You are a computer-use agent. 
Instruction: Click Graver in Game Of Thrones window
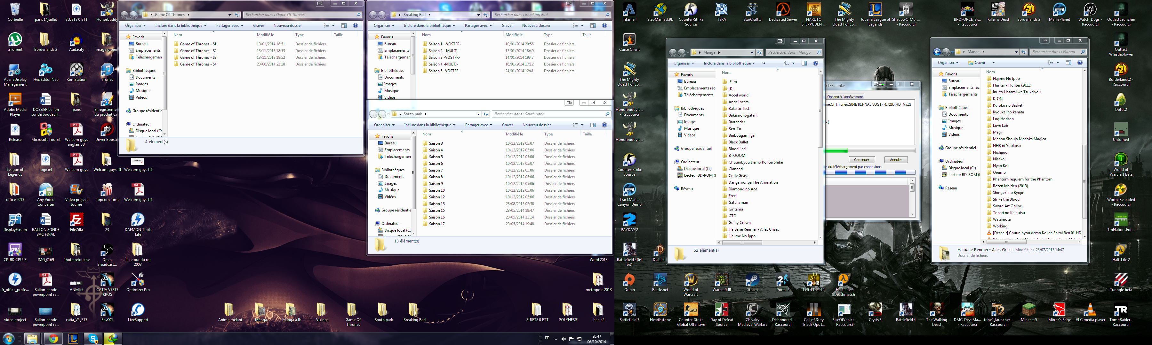coord(259,26)
